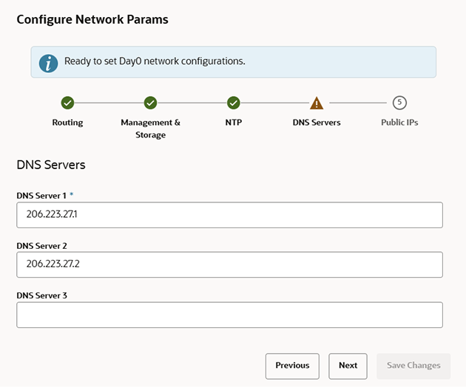Image resolution: width=466 pixels, height=387 pixels.
Task: Click the DNS Server 1 field label
Action: click(x=41, y=195)
